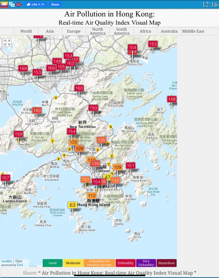Click the 162 marker in Shenzhen

point(70,63)
